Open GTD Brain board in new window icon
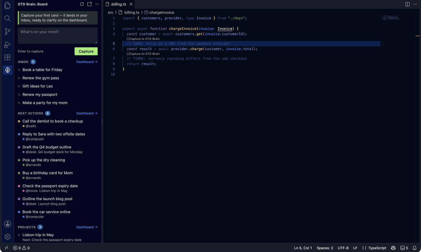Image resolution: width=421 pixels, height=252 pixels. point(89,4)
